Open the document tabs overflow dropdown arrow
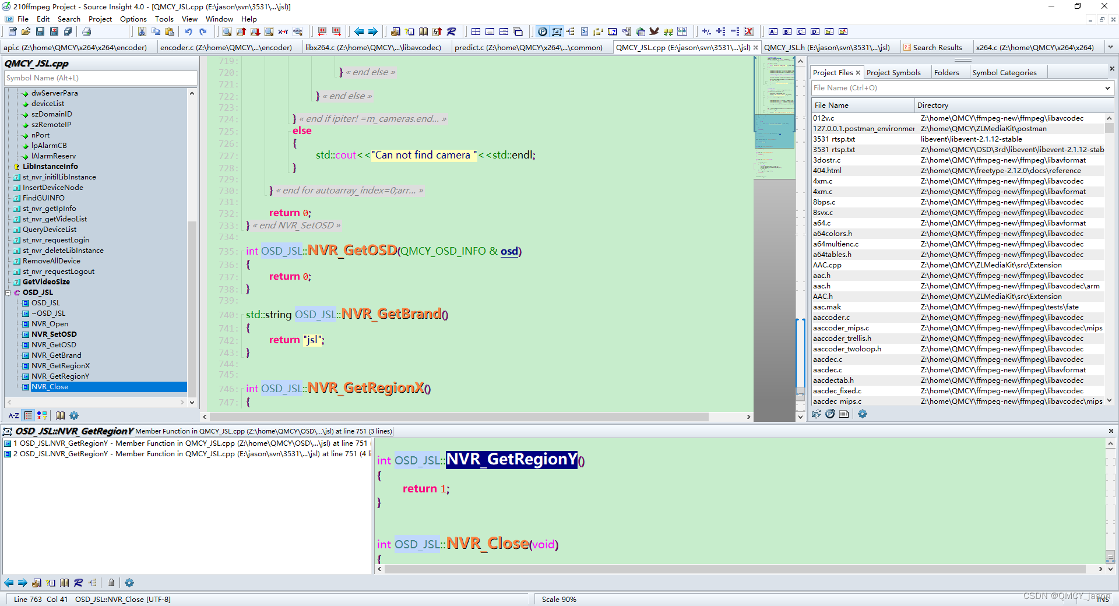The height and width of the screenshot is (606, 1119). [1110, 47]
